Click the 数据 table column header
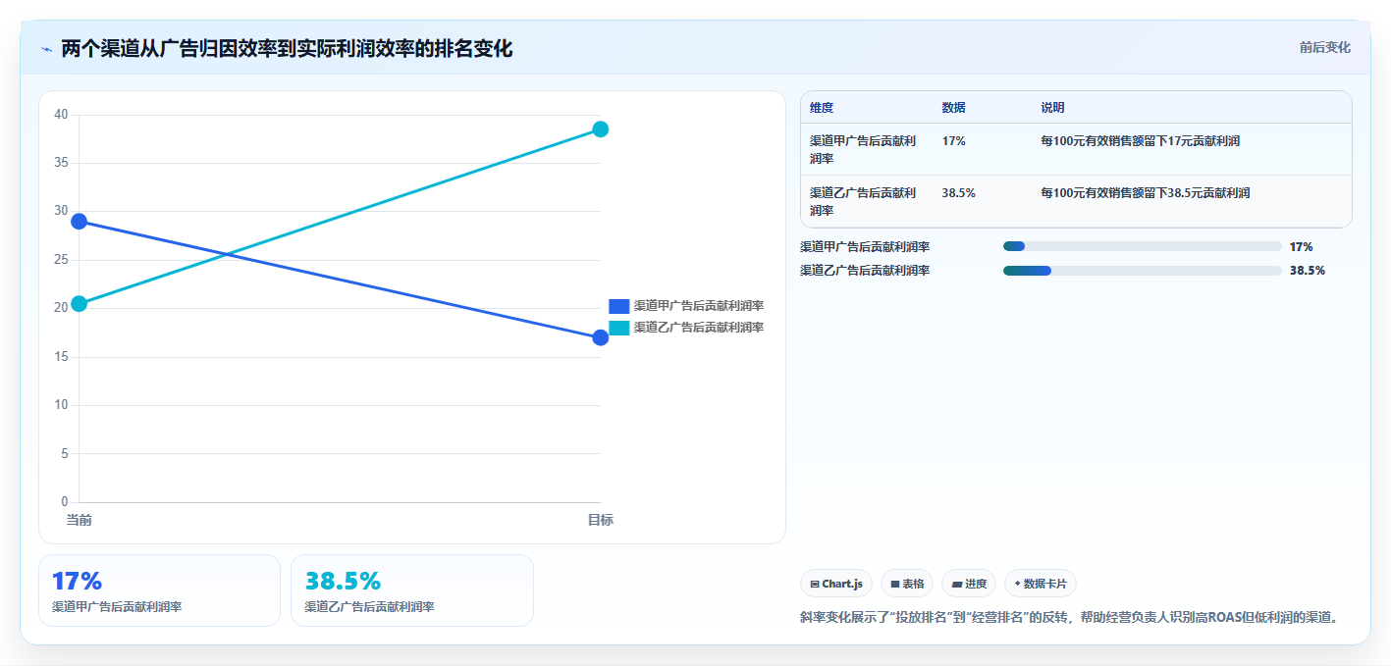1391x666 pixels. point(953,108)
